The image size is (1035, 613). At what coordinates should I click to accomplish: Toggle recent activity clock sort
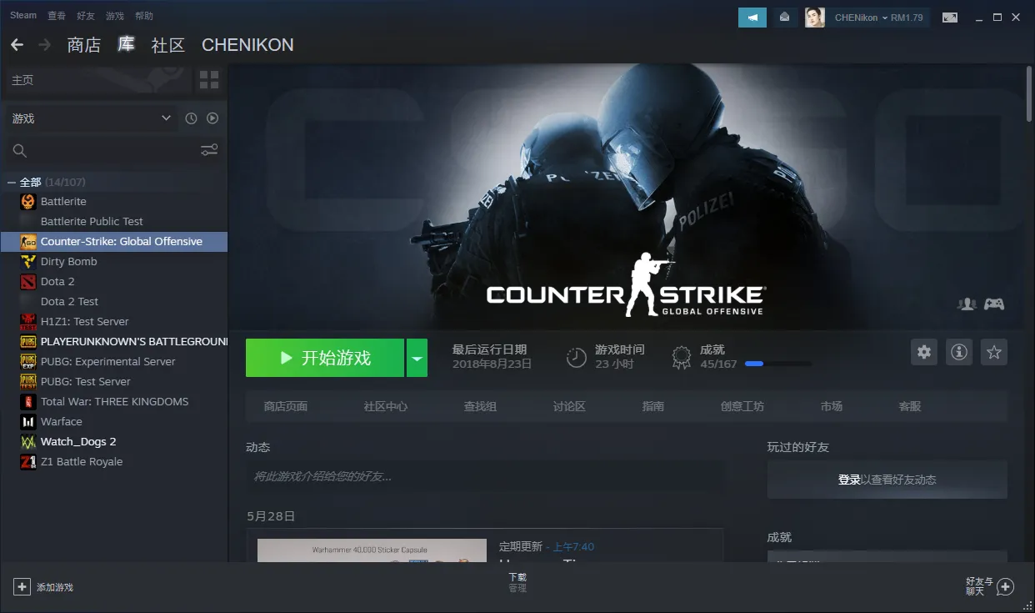point(191,118)
